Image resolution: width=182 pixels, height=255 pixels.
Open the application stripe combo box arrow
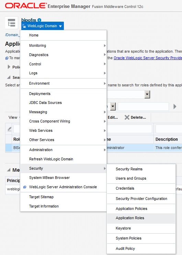(147, 94)
